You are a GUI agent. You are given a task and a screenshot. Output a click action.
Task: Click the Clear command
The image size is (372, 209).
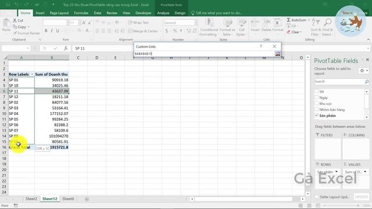[x=294, y=32]
